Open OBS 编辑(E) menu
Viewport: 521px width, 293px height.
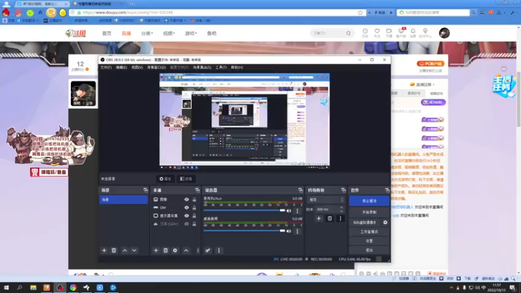pyautogui.click(x=121, y=68)
